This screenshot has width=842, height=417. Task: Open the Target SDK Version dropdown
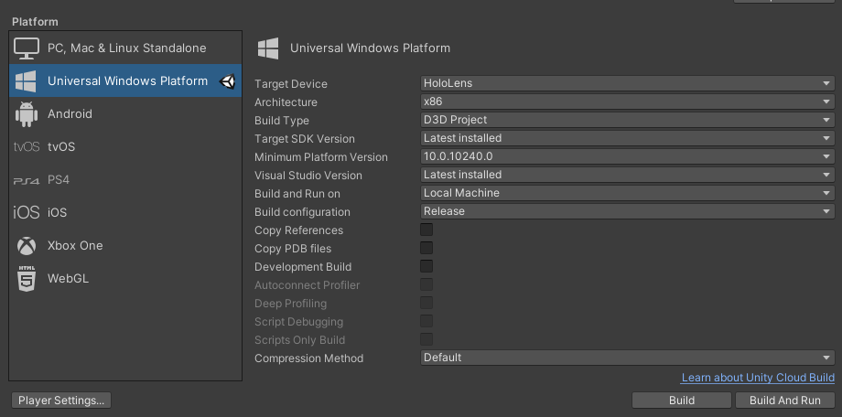coord(627,138)
